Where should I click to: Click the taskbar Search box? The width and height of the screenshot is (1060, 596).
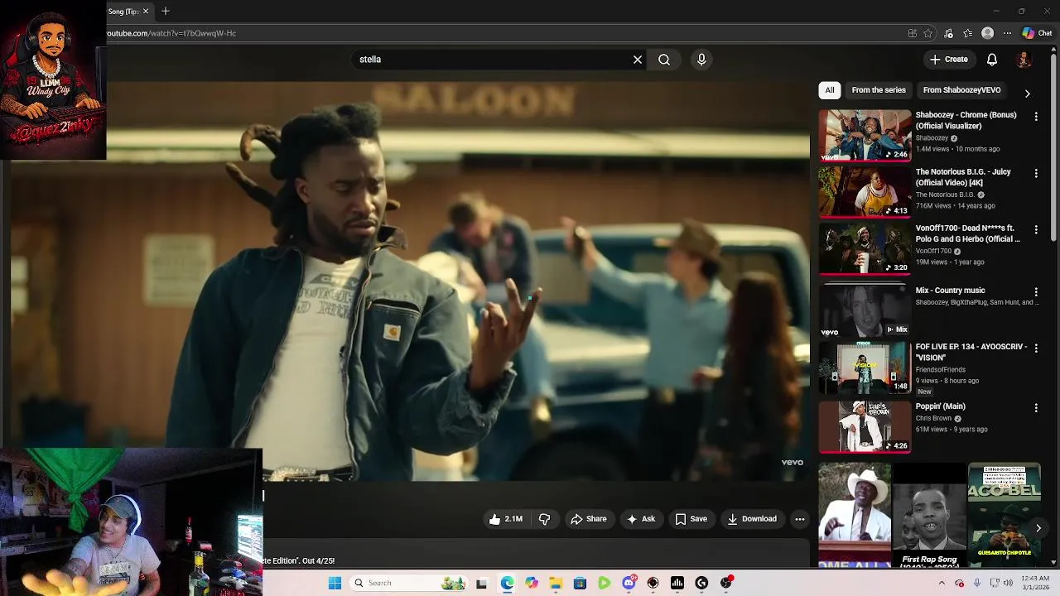point(407,583)
